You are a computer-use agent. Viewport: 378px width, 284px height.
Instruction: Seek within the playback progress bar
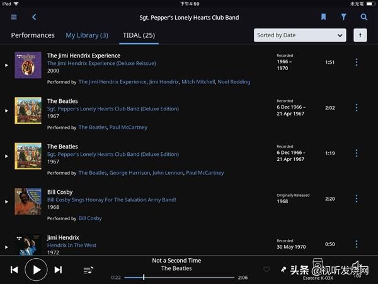click(x=179, y=278)
